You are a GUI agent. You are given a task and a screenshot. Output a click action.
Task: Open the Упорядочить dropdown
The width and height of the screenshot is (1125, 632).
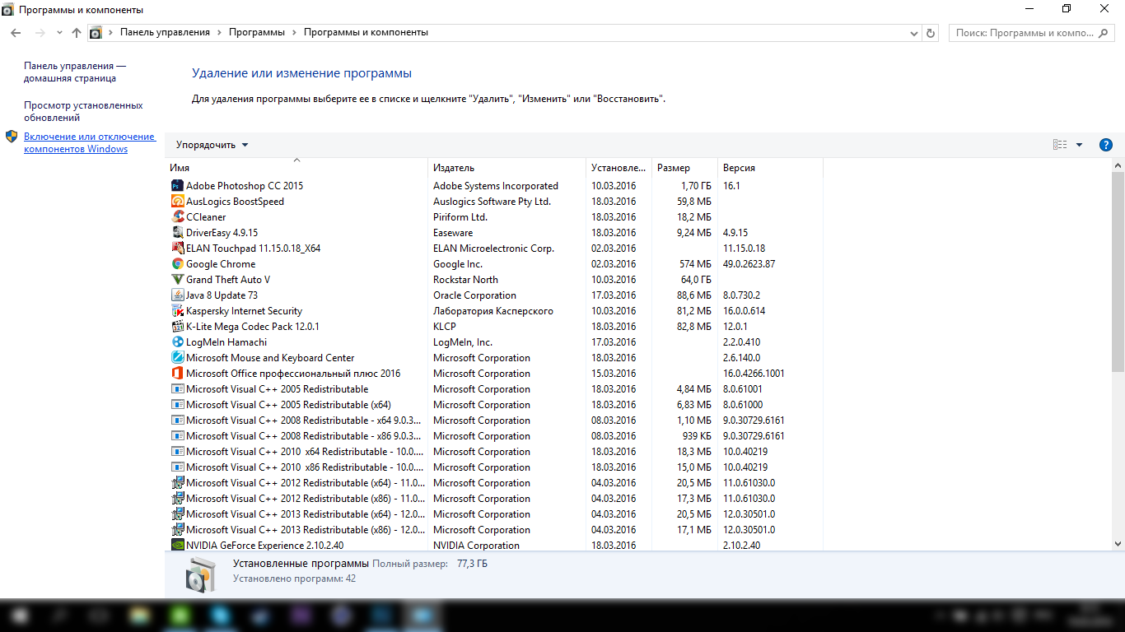[x=212, y=145]
